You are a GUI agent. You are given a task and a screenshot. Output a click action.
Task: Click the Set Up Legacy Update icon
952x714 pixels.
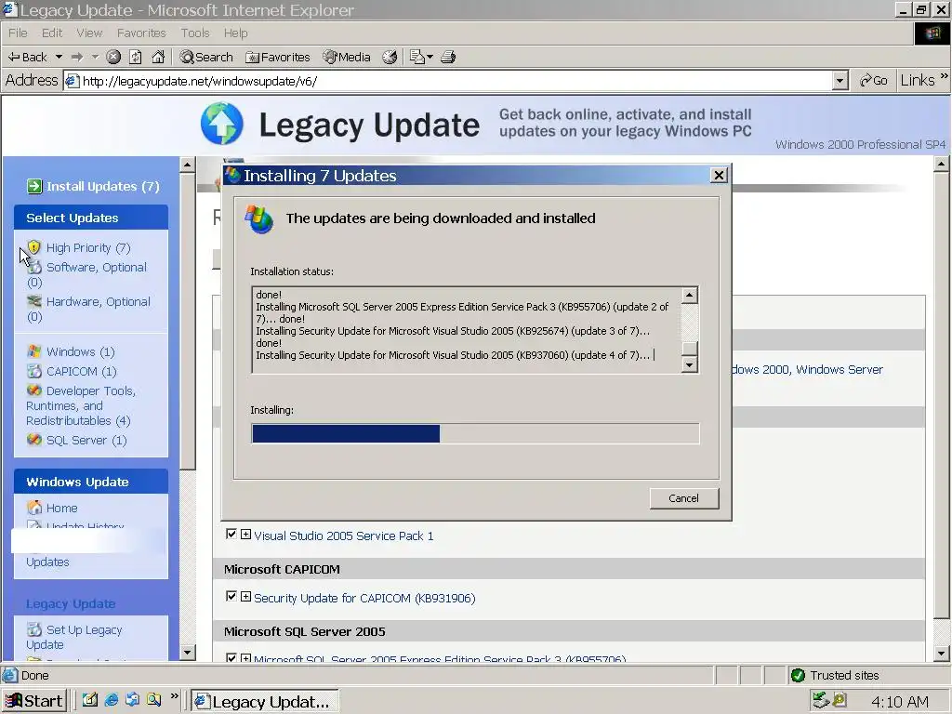tap(34, 629)
